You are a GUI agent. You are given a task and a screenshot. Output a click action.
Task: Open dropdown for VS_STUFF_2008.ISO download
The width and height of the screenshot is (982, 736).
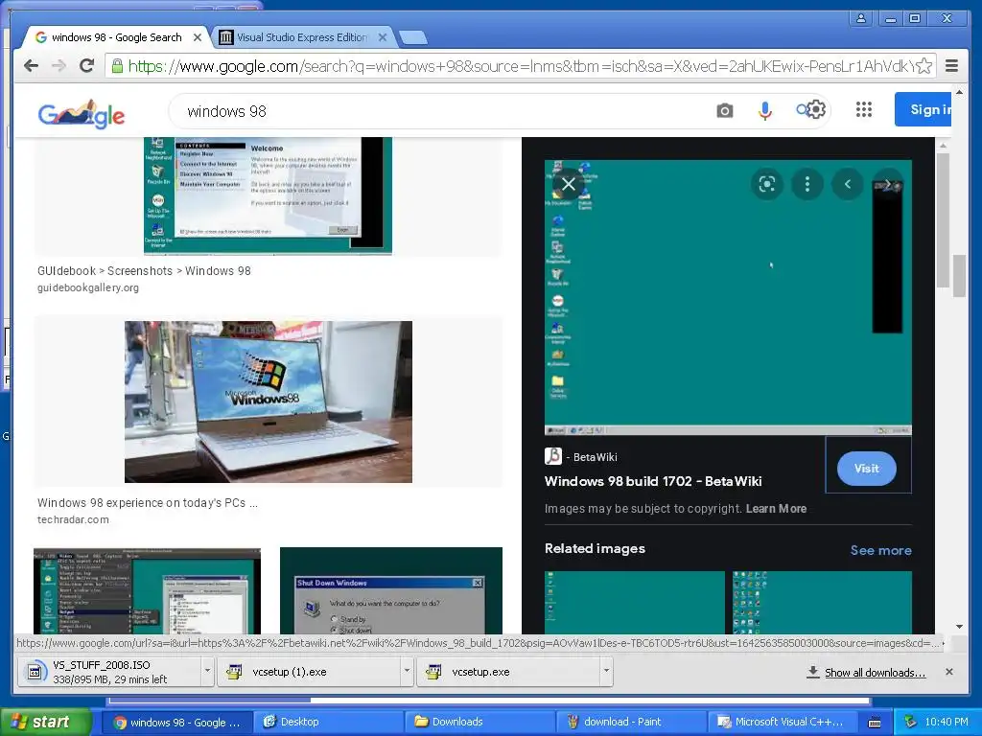point(207,671)
